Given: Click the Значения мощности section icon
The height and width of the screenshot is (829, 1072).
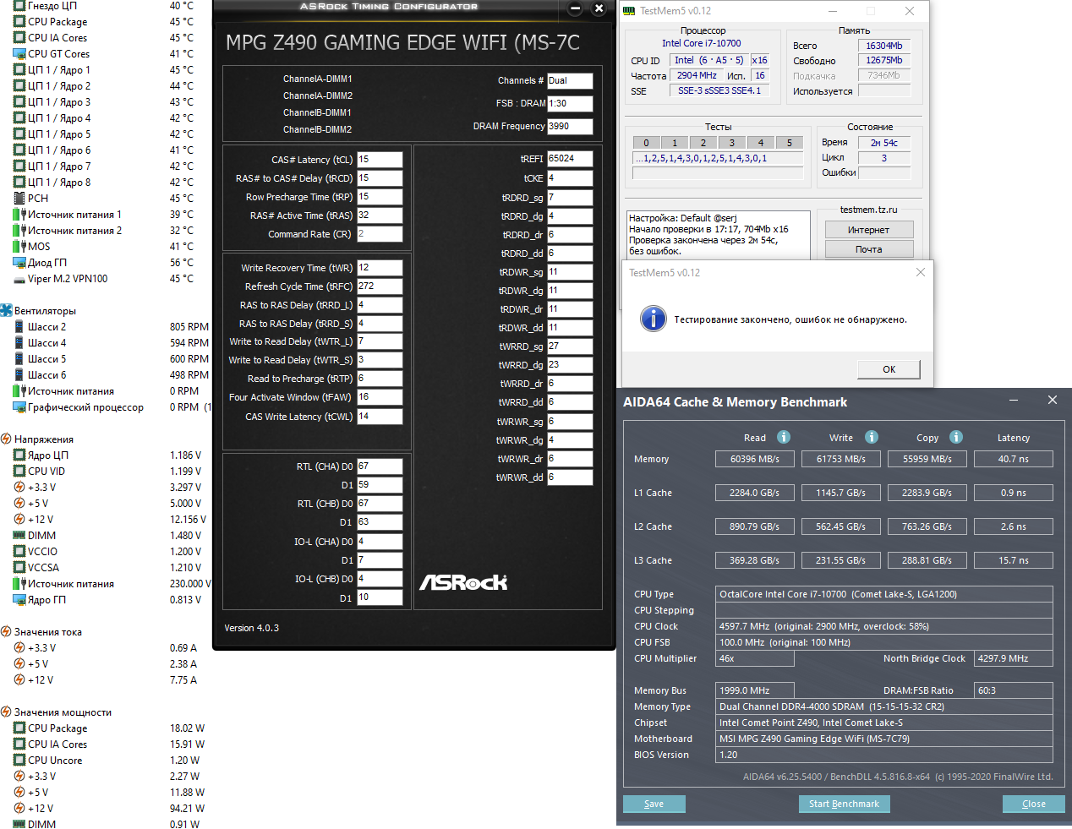Looking at the screenshot, I should 6,712.
